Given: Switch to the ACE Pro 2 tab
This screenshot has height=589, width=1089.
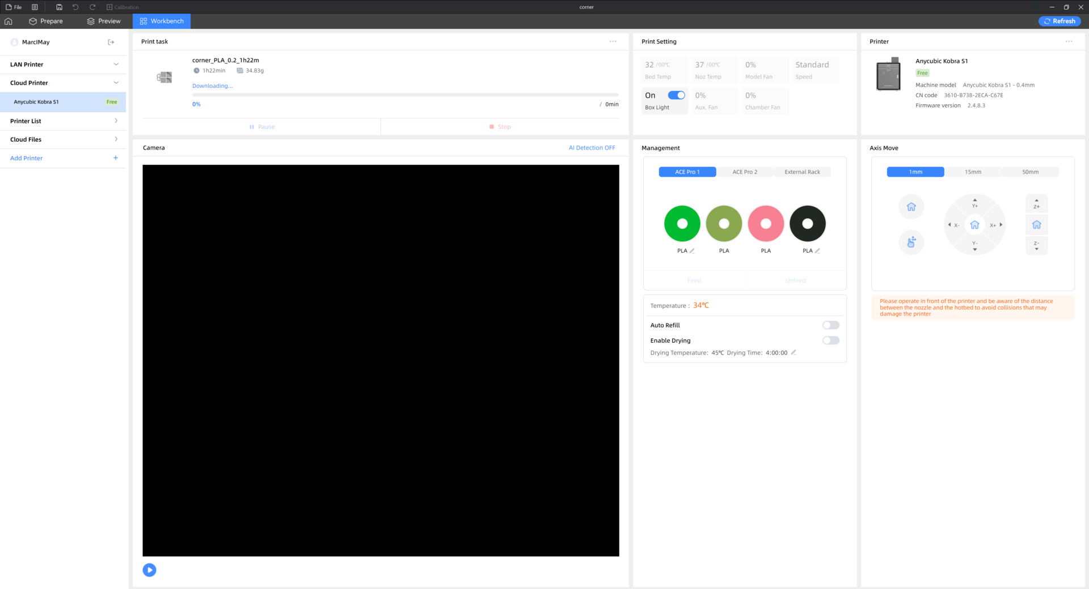Looking at the screenshot, I should (x=745, y=172).
